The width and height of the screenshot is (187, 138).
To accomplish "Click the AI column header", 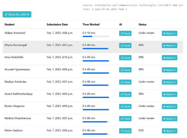I will point(120,24).
